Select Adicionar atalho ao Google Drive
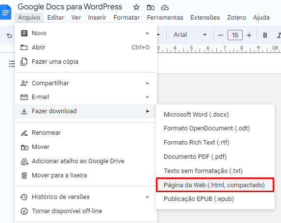This screenshot has width=281, height=223. [86, 161]
